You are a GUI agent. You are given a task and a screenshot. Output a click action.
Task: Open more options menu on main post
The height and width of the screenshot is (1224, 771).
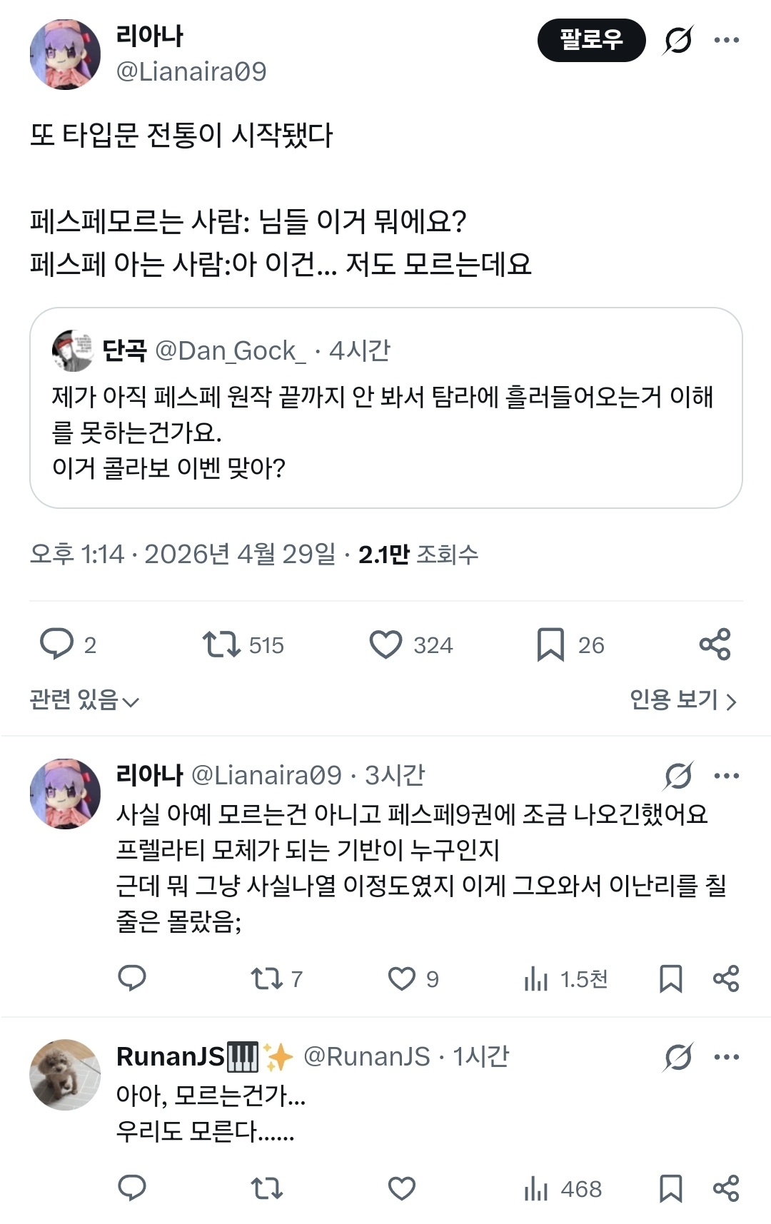coord(726,40)
